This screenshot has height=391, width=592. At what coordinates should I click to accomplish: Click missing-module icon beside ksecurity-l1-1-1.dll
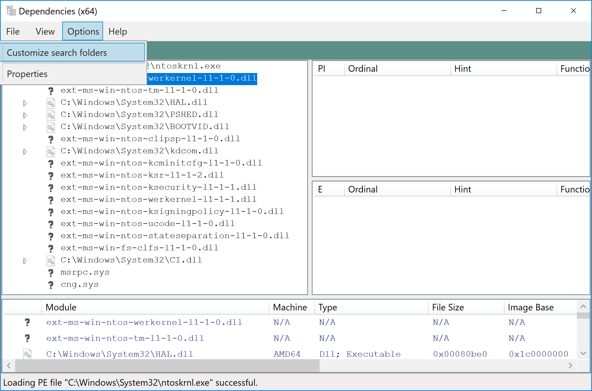click(x=51, y=188)
